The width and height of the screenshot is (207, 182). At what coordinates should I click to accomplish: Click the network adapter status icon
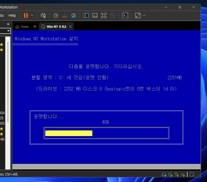coord(176,174)
